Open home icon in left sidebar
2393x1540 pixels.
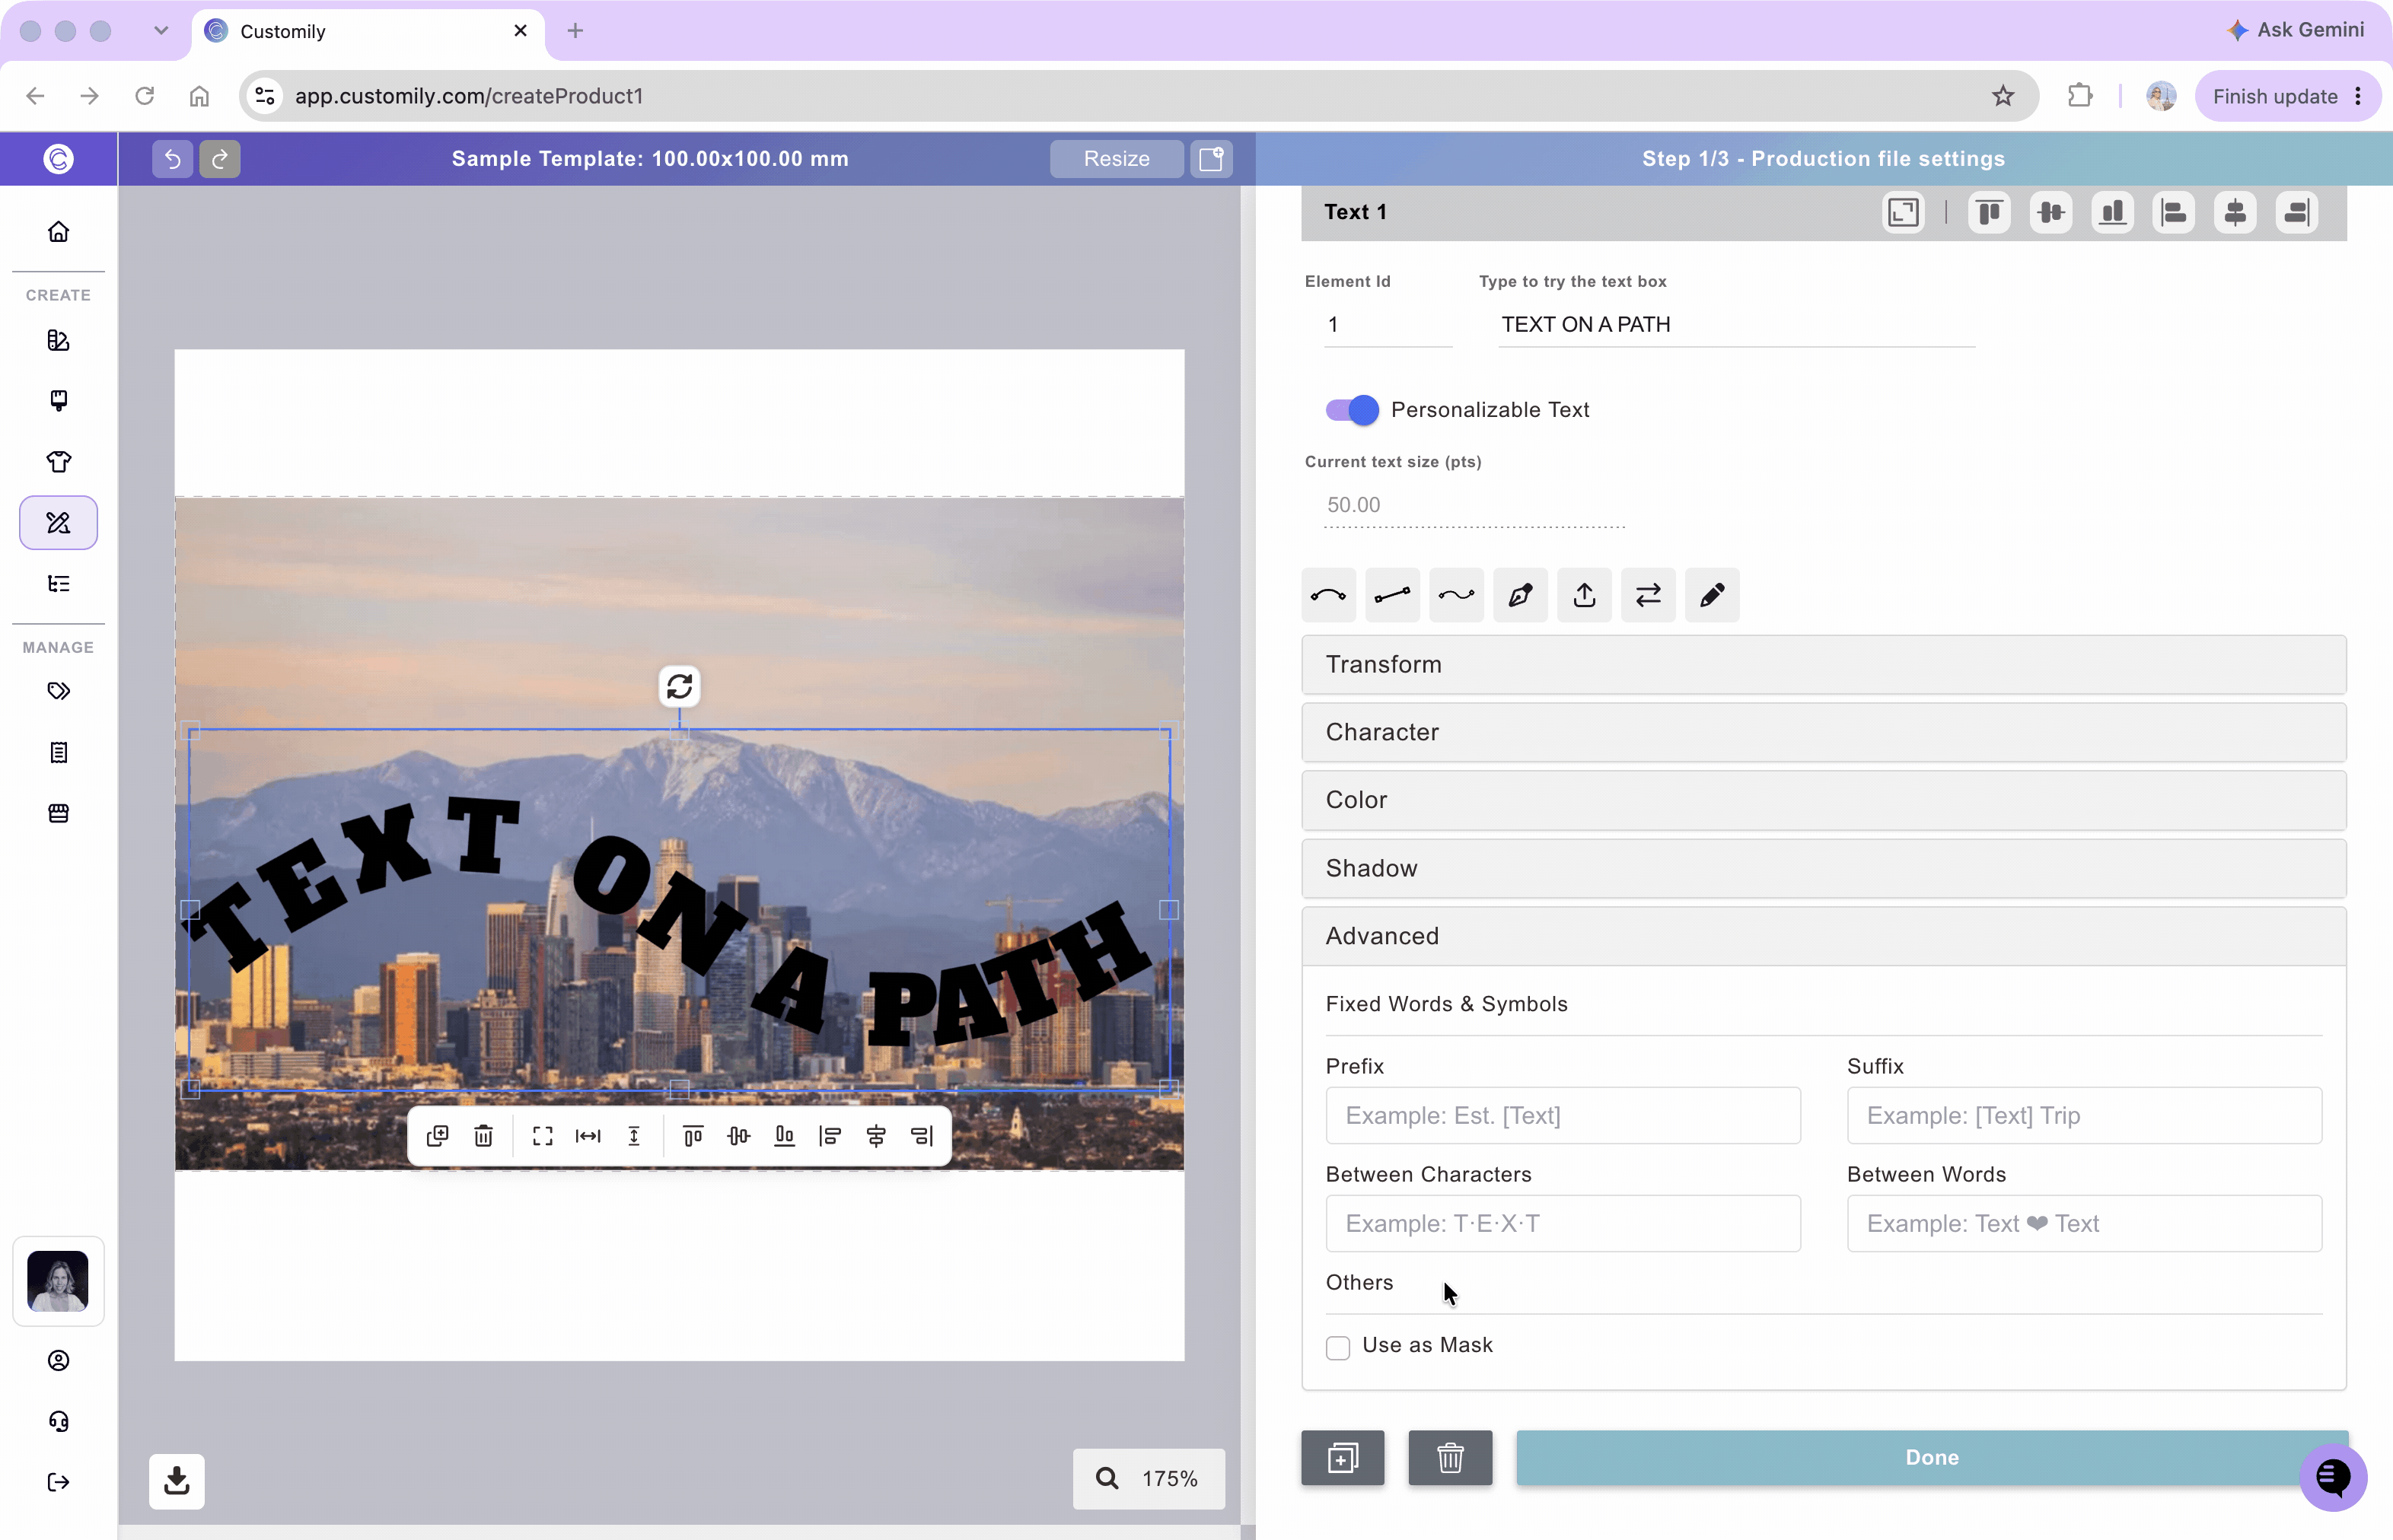point(59,231)
